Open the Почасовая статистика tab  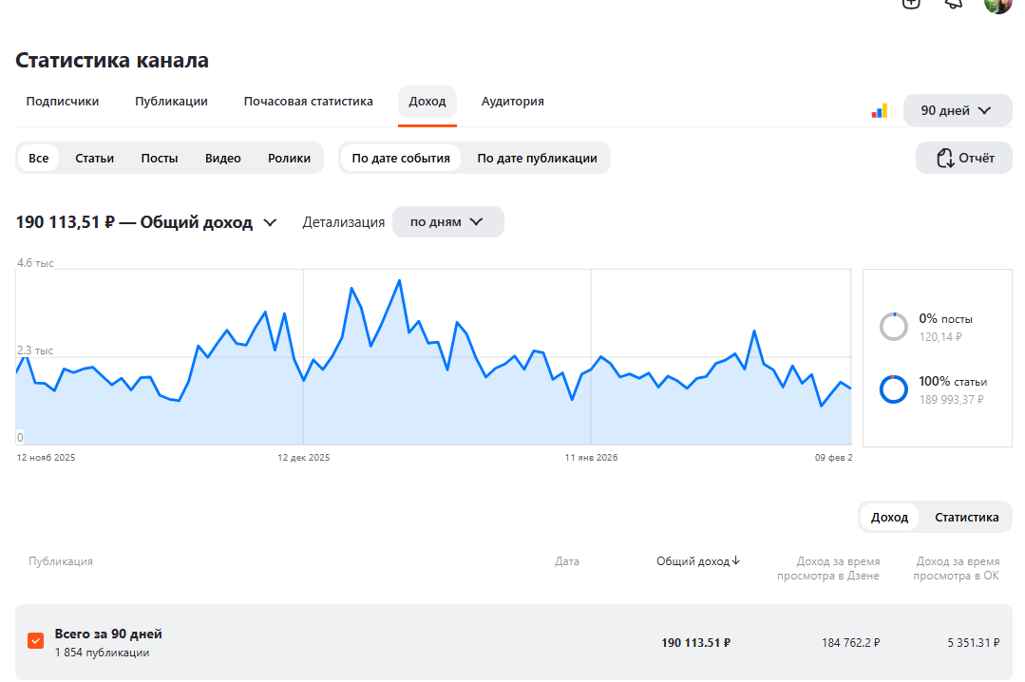309,102
